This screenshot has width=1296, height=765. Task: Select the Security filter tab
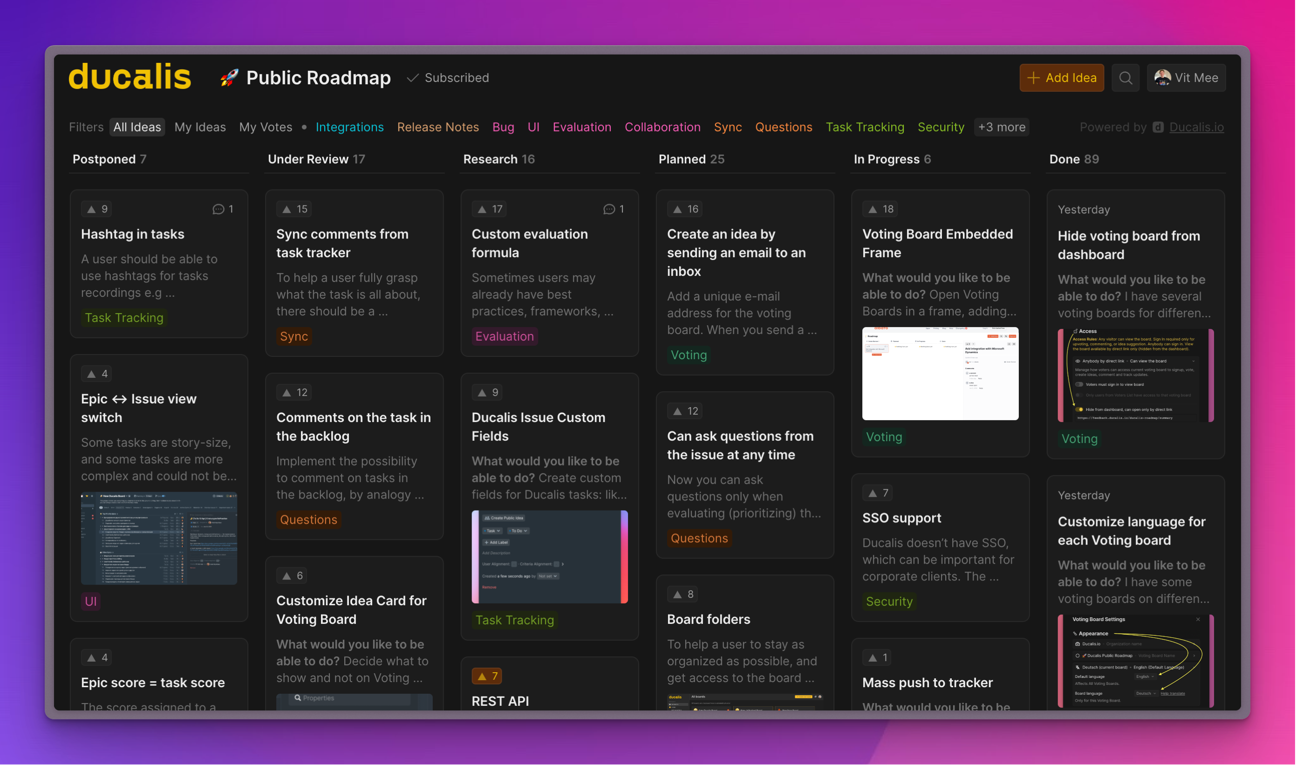coord(941,127)
